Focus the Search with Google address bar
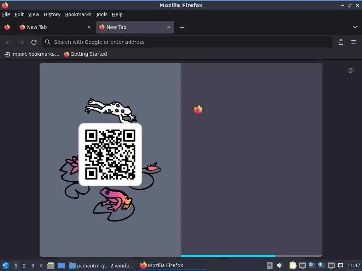 187,42
